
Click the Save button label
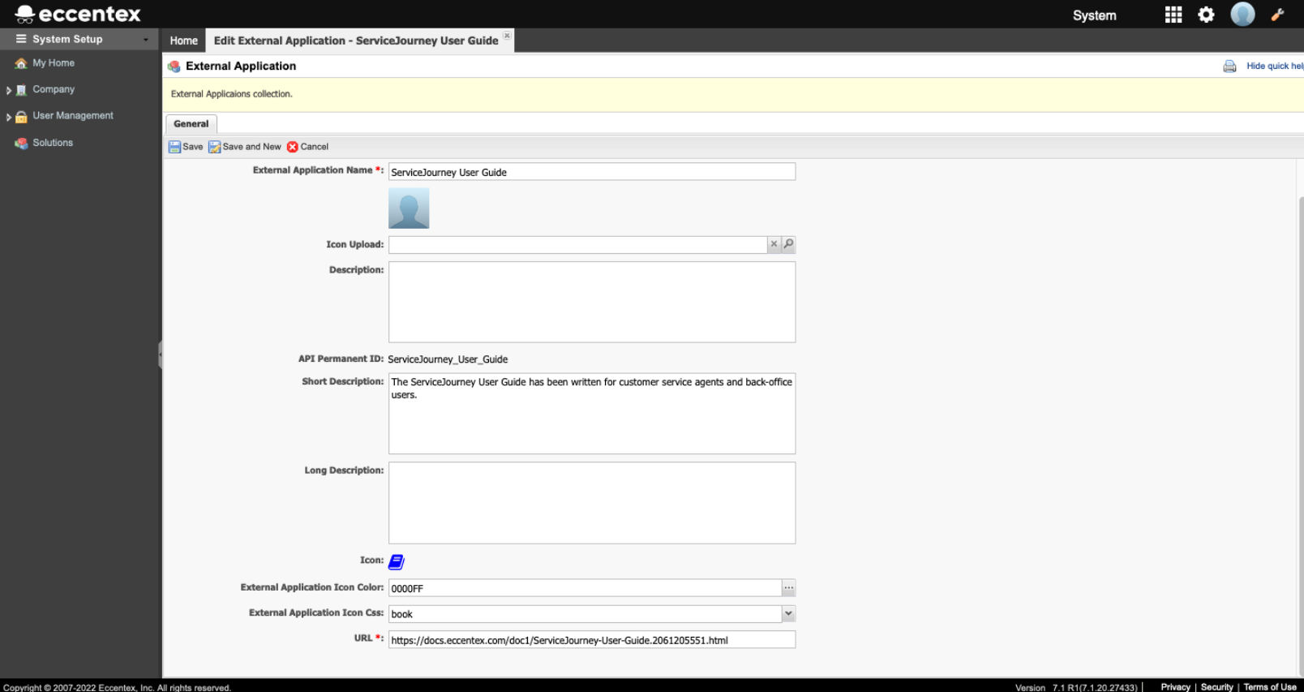[x=193, y=147]
